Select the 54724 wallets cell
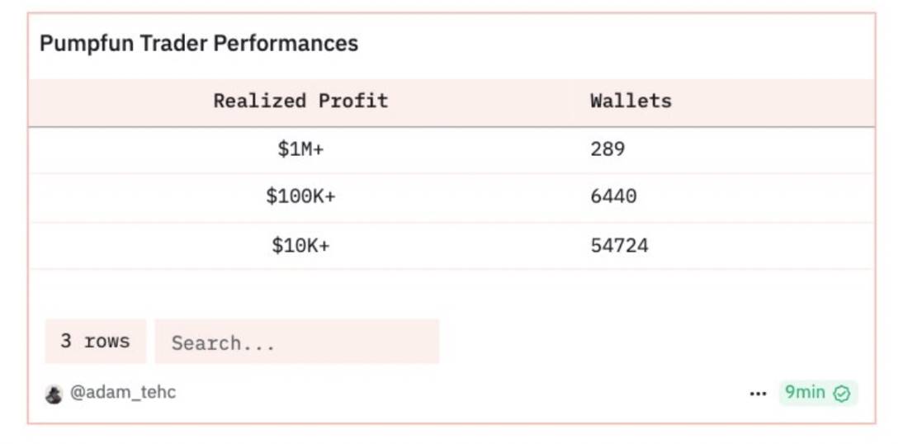The image size is (903, 444). click(619, 245)
